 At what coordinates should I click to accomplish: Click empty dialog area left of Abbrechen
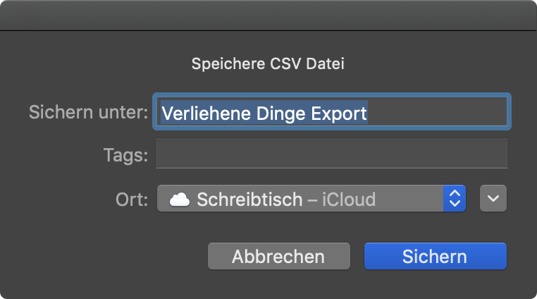pos(103,256)
